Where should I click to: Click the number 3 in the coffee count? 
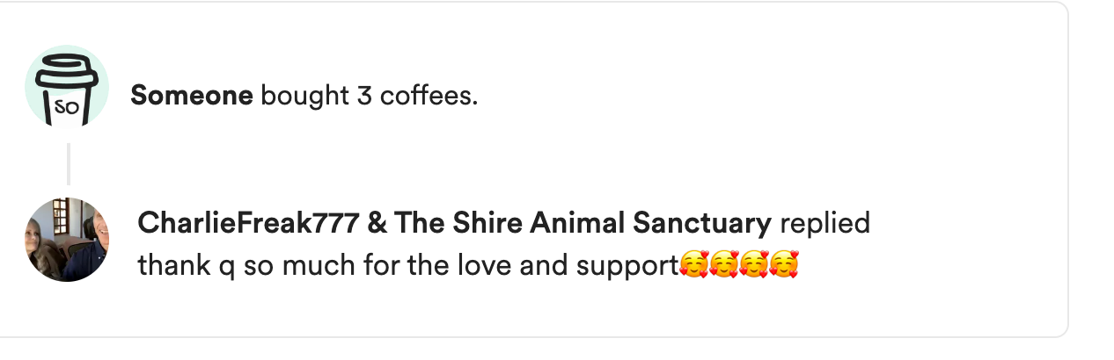(x=364, y=96)
